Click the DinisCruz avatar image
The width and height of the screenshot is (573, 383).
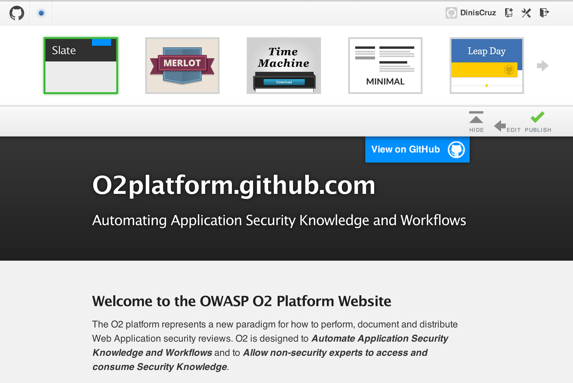pos(451,13)
